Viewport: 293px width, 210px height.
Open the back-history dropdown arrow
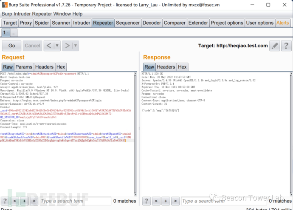click(x=57, y=46)
